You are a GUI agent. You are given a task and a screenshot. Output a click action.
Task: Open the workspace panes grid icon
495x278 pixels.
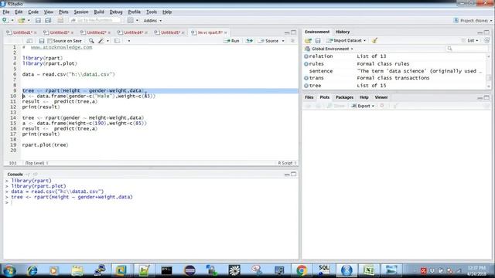pyautogui.click(x=131, y=21)
